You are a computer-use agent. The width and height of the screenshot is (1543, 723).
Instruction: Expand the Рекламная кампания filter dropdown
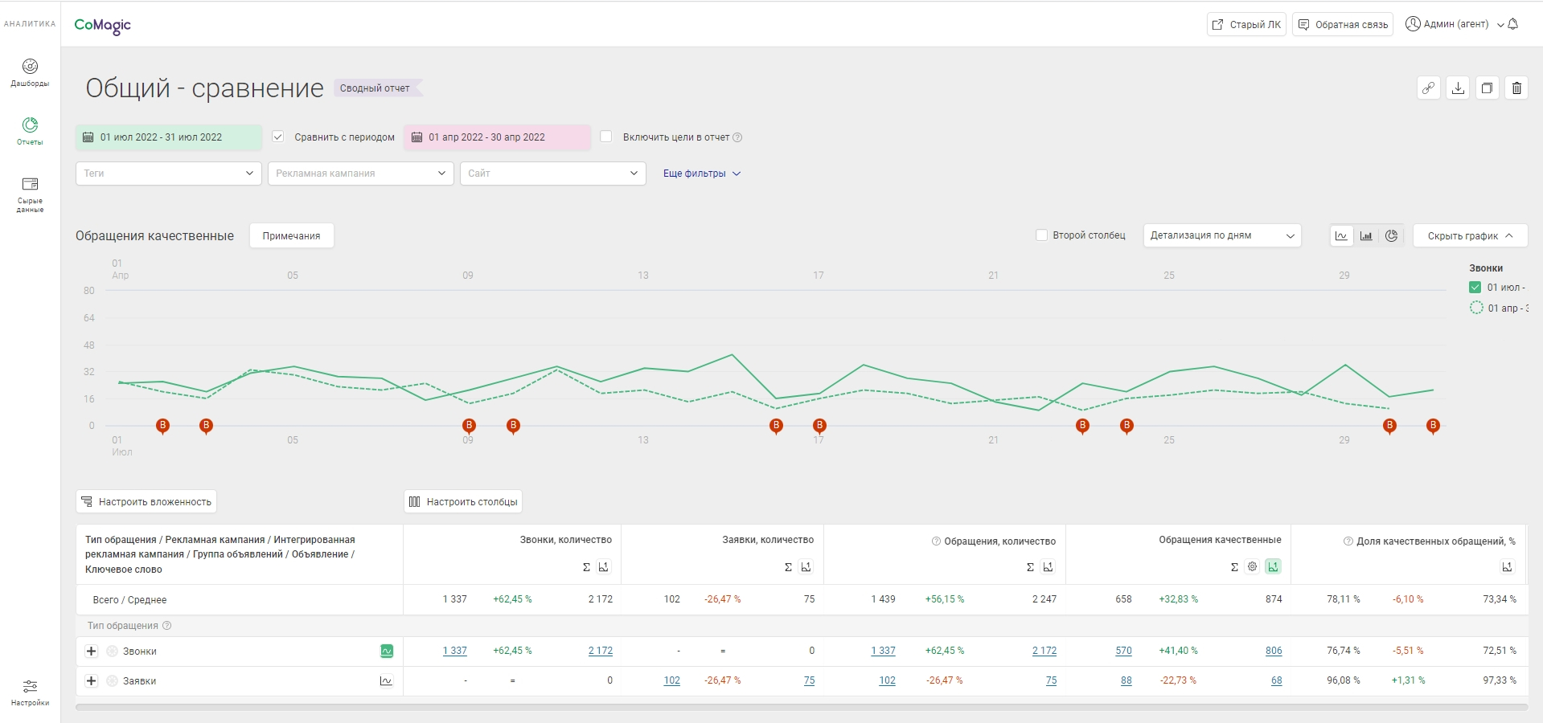pos(360,174)
